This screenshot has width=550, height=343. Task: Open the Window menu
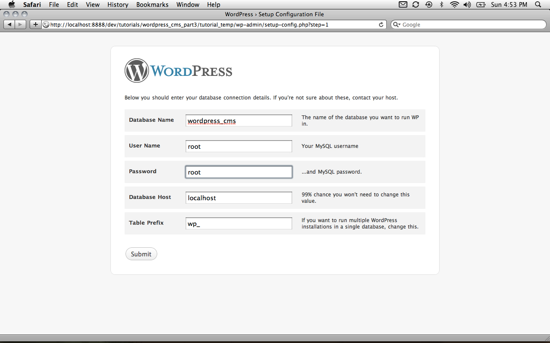point(188,5)
